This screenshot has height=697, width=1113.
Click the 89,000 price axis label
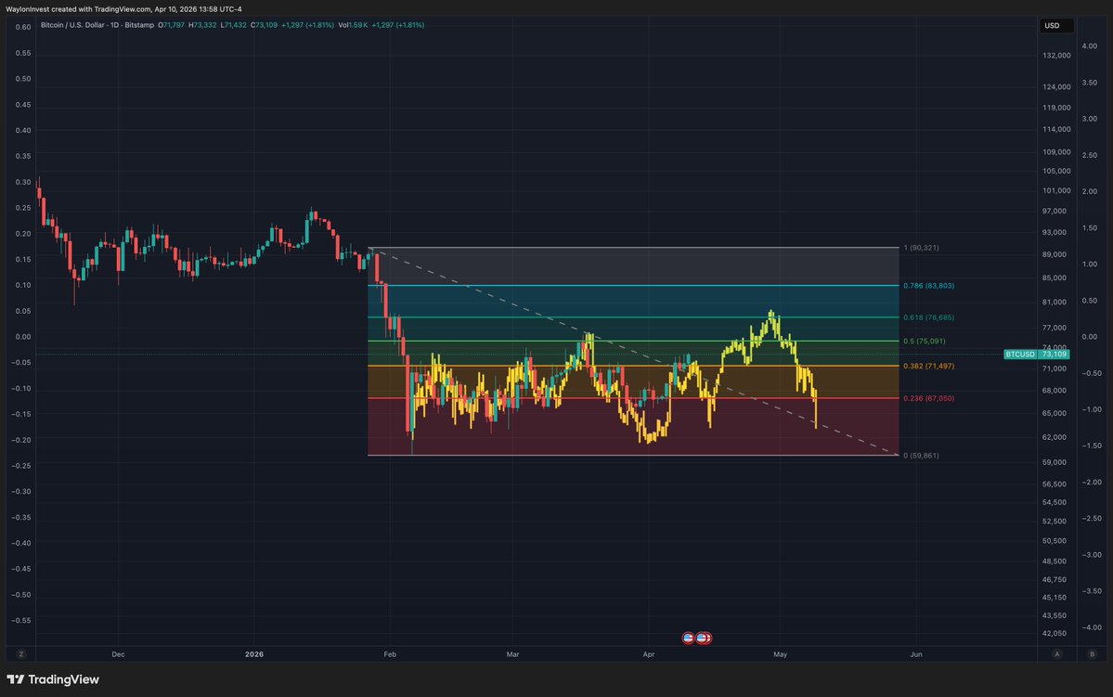1055,254
